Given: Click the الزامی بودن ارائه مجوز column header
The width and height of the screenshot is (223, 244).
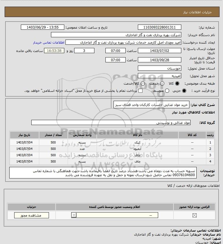Looking at the screenshot, I should click(194, 207).
